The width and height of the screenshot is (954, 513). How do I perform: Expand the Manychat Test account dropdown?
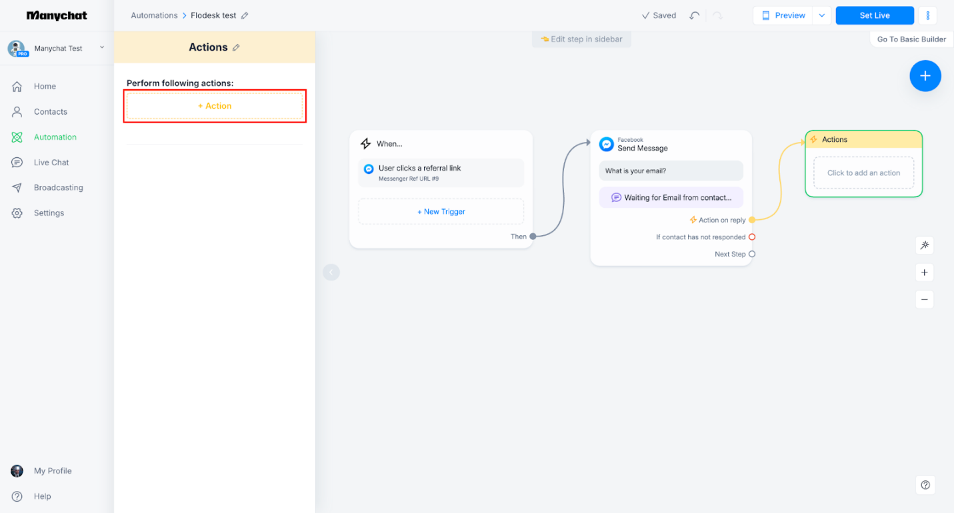pos(102,47)
